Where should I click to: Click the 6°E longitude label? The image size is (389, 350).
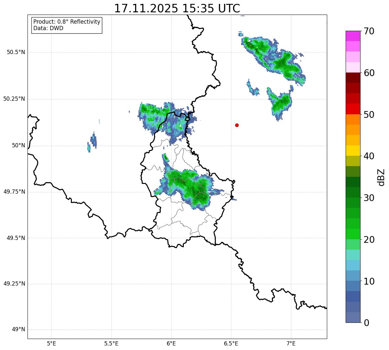171,344
